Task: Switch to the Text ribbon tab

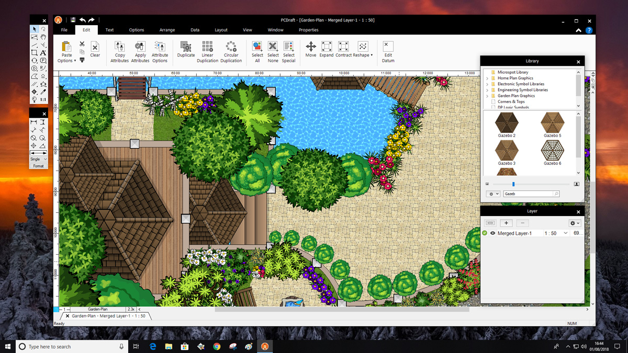Action: tap(109, 30)
